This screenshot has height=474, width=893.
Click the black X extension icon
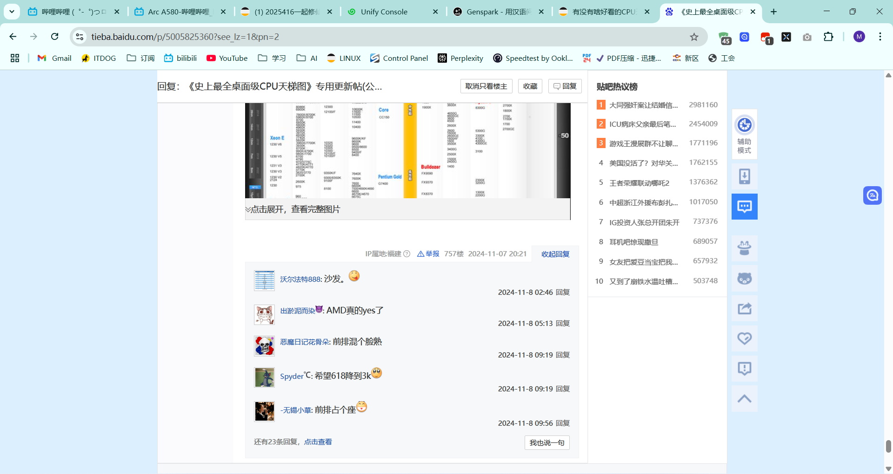[786, 37]
